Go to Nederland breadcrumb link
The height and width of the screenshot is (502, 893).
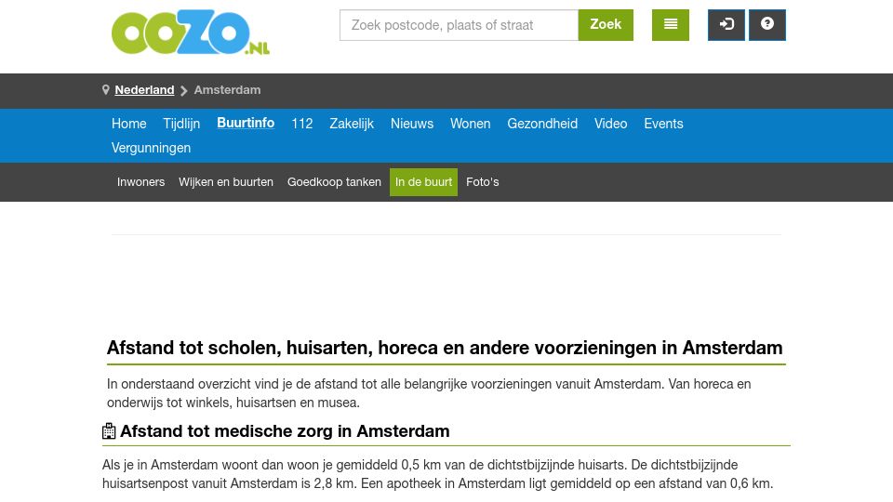pyautogui.click(x=144, y=90)
